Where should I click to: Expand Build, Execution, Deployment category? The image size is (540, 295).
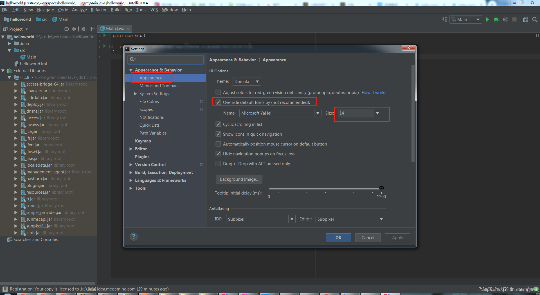[131, 173]
